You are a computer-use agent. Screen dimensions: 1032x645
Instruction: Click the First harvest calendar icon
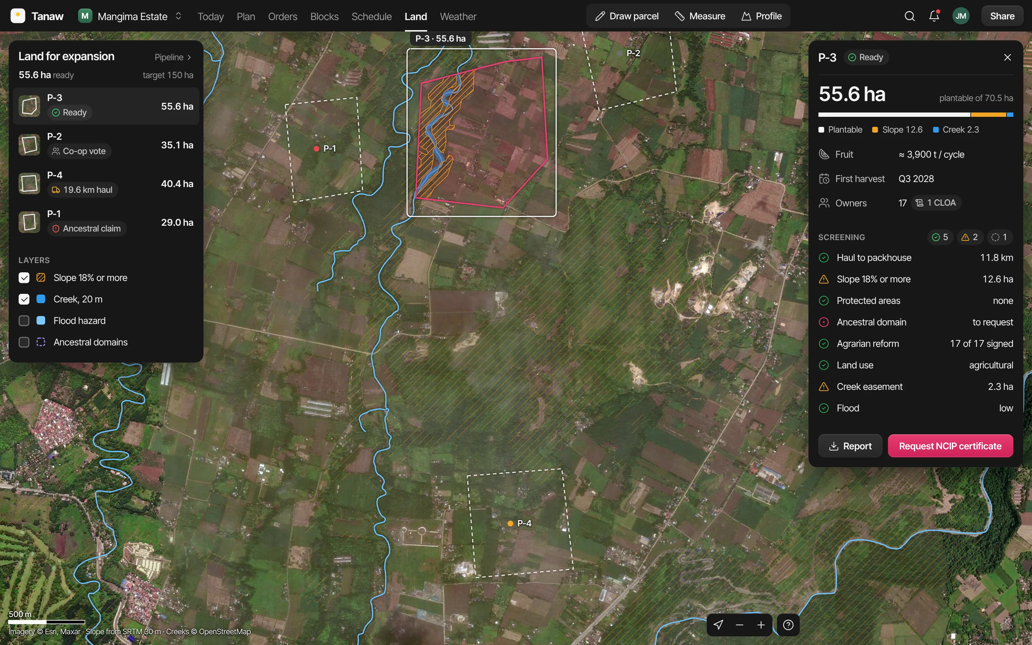pos(824,179)
